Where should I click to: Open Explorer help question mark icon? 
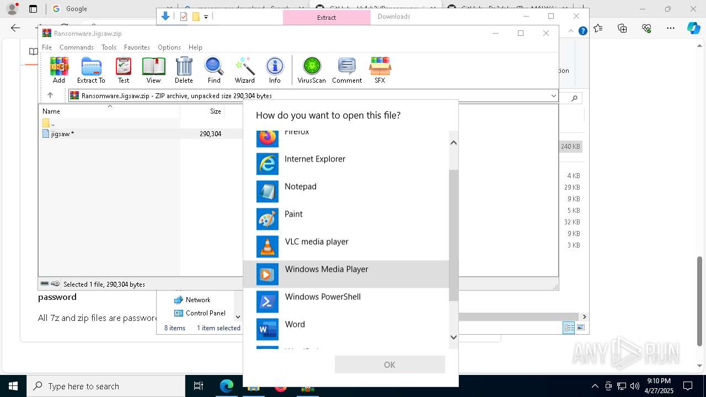[582, 31]
